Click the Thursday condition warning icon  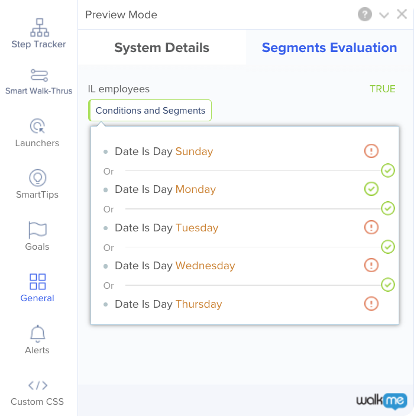point(371,304)
